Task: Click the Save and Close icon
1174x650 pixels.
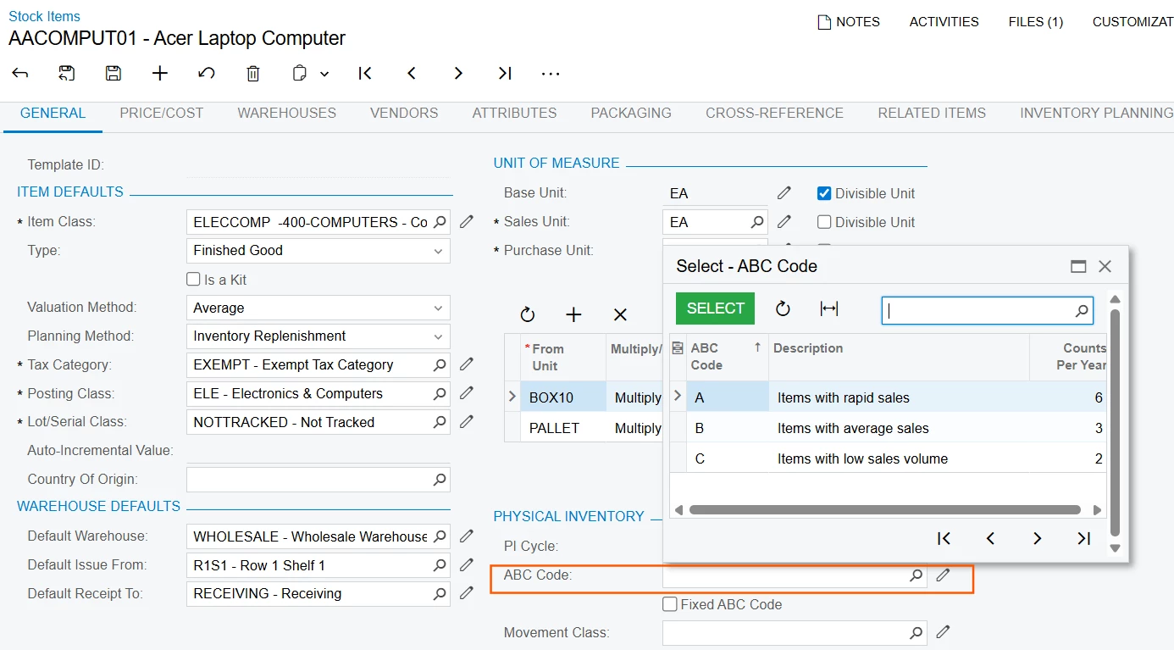Action: 67,74
